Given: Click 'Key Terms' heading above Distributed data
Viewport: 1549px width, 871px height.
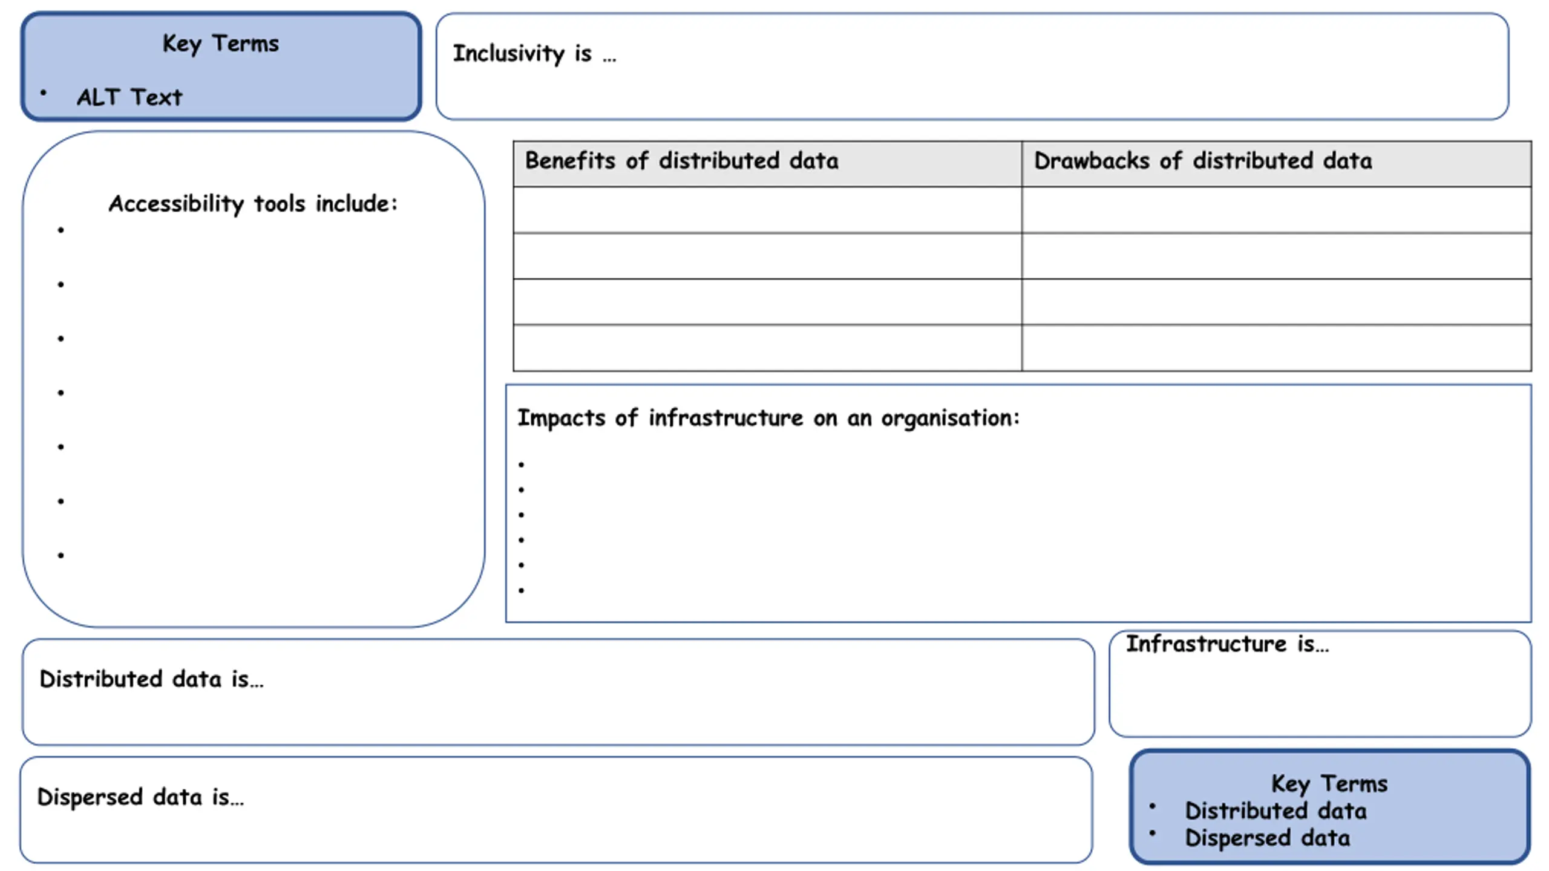Looking at the screenshot, I should 1329,784.
